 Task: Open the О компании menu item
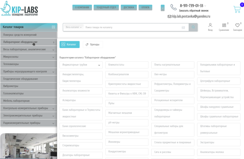[x=82, y=7]
